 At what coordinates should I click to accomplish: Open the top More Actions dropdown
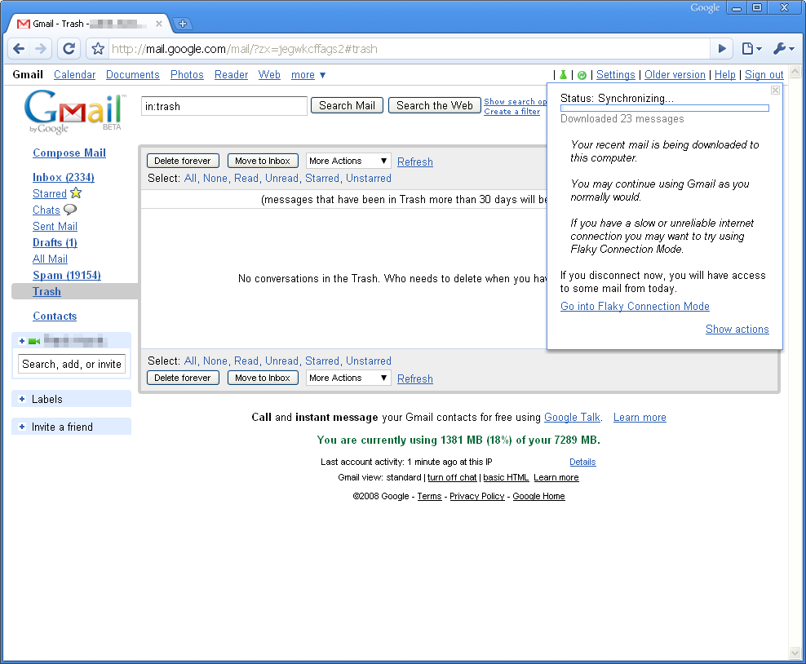(x=348, y=161)
